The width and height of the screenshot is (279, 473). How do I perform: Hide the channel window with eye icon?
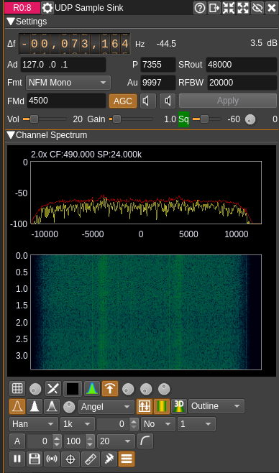[x=257, y=8]
